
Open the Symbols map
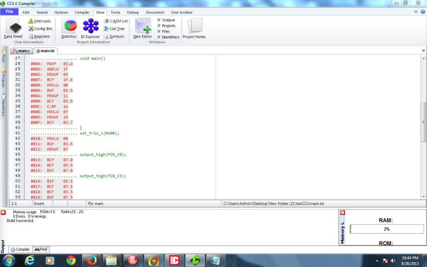[114, 37]
